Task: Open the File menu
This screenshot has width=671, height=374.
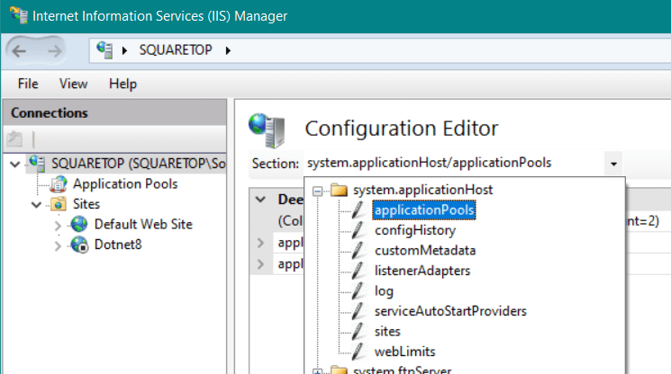Action: click(28, 84)
